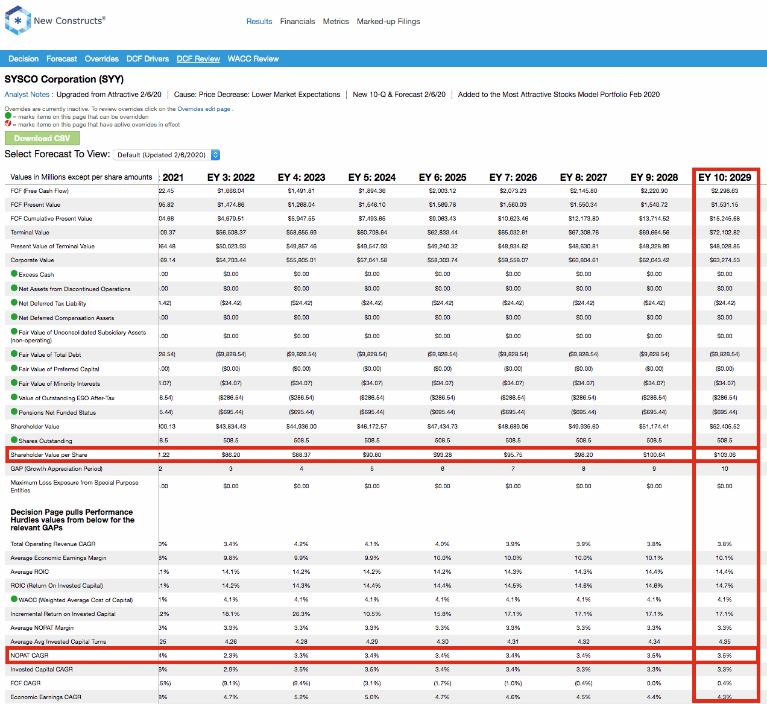
Task: Open the Financials menu
Action: (x=297, y=21)
